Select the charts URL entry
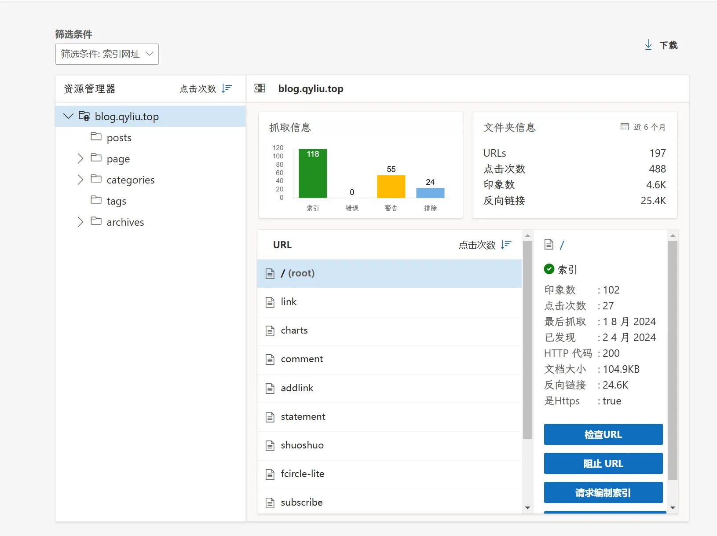The height and width of the screenshot is (536, 717). pos(294,330)
